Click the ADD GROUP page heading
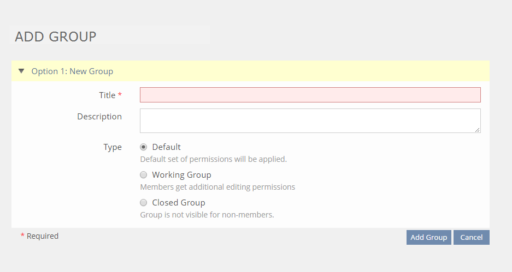 (56, 37)
